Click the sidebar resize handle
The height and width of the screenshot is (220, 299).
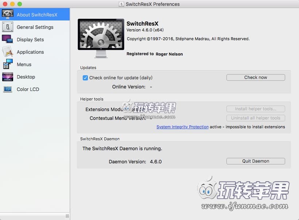point(67,216)
